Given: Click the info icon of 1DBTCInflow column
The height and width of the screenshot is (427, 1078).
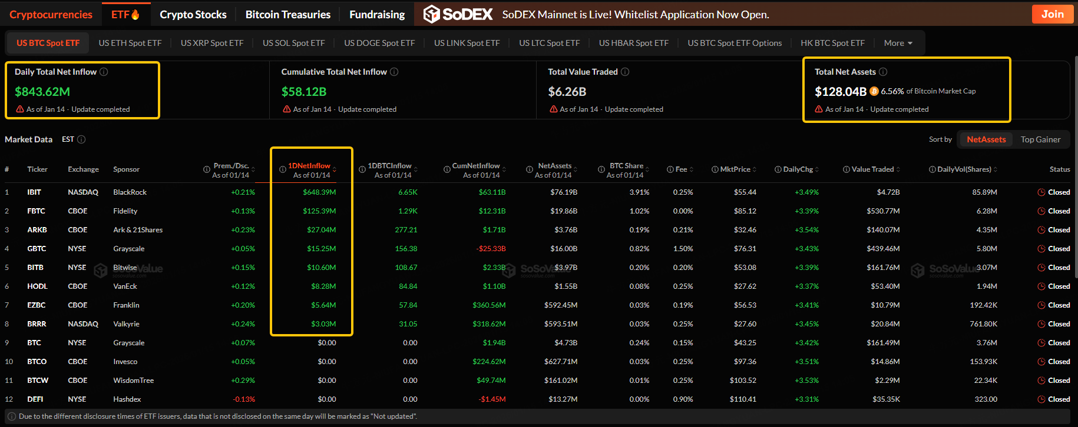Looking at the screenshot, I should [362, 169].
